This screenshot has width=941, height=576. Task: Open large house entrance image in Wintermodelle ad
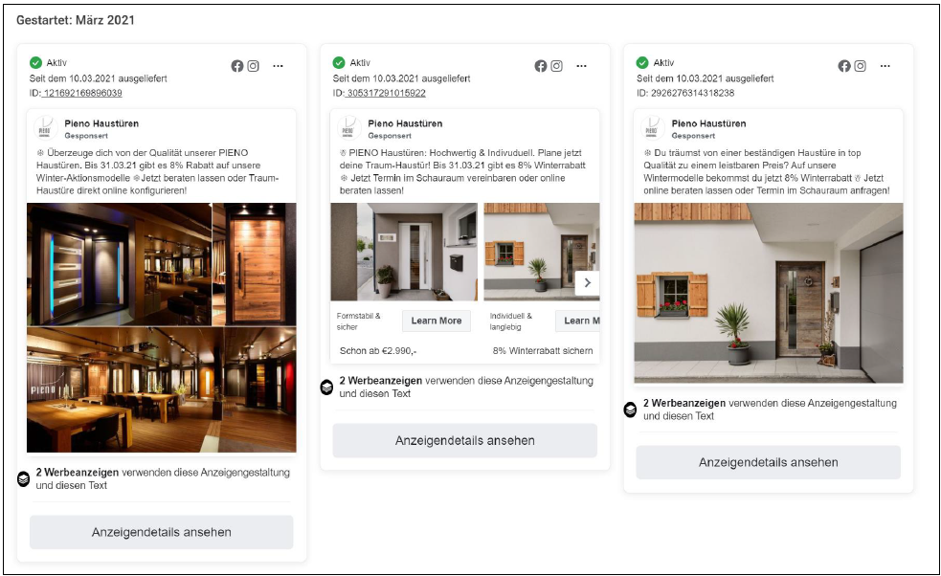click(x=769, y=293)
